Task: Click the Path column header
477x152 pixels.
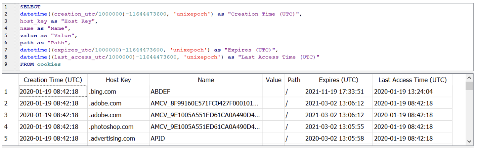Action: [294, 80]
